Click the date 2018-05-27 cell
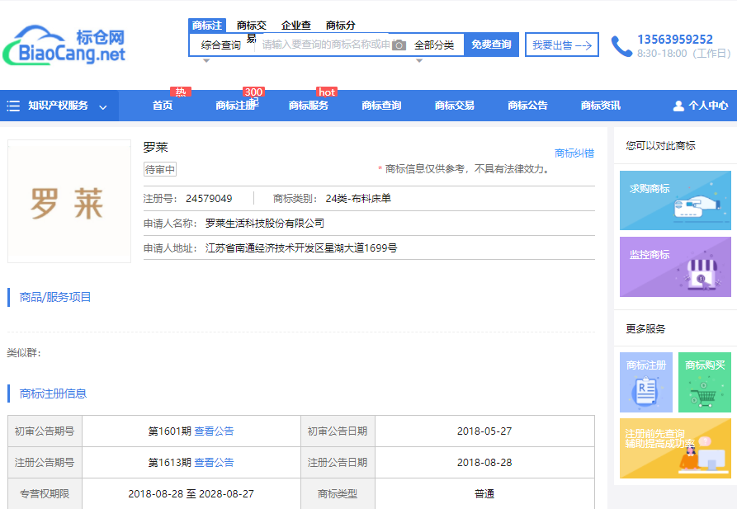Screen dimensions: 737x509 (484, 431)
